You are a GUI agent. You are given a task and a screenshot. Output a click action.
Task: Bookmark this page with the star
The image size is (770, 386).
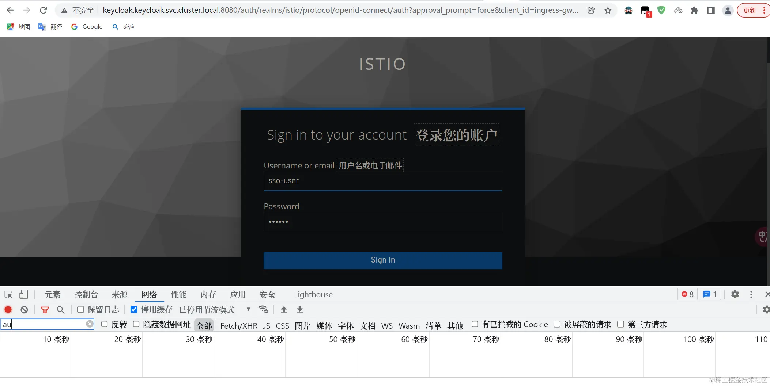click(x=608, y=10)
